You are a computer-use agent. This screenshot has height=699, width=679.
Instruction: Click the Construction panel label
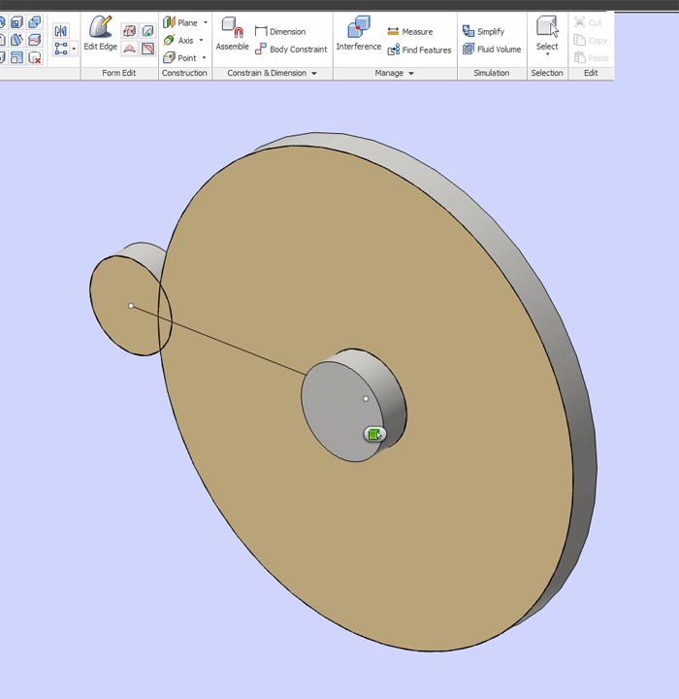pos(184,73)
